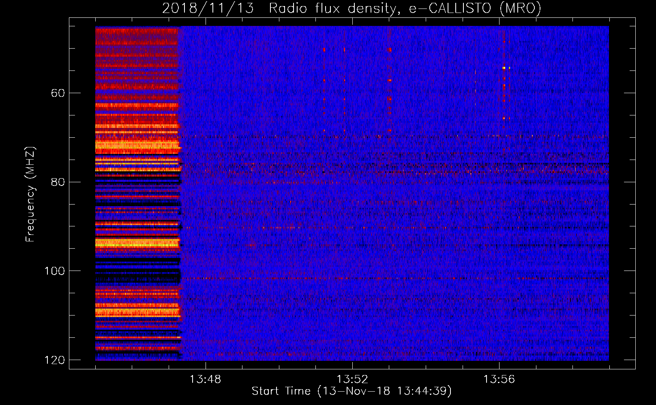Click the 80 frequency tick label
The image size is (656, 405).
pyautogui.click(x=58, y=182)
